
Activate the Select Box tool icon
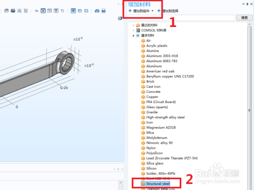[x=19, y=11]
